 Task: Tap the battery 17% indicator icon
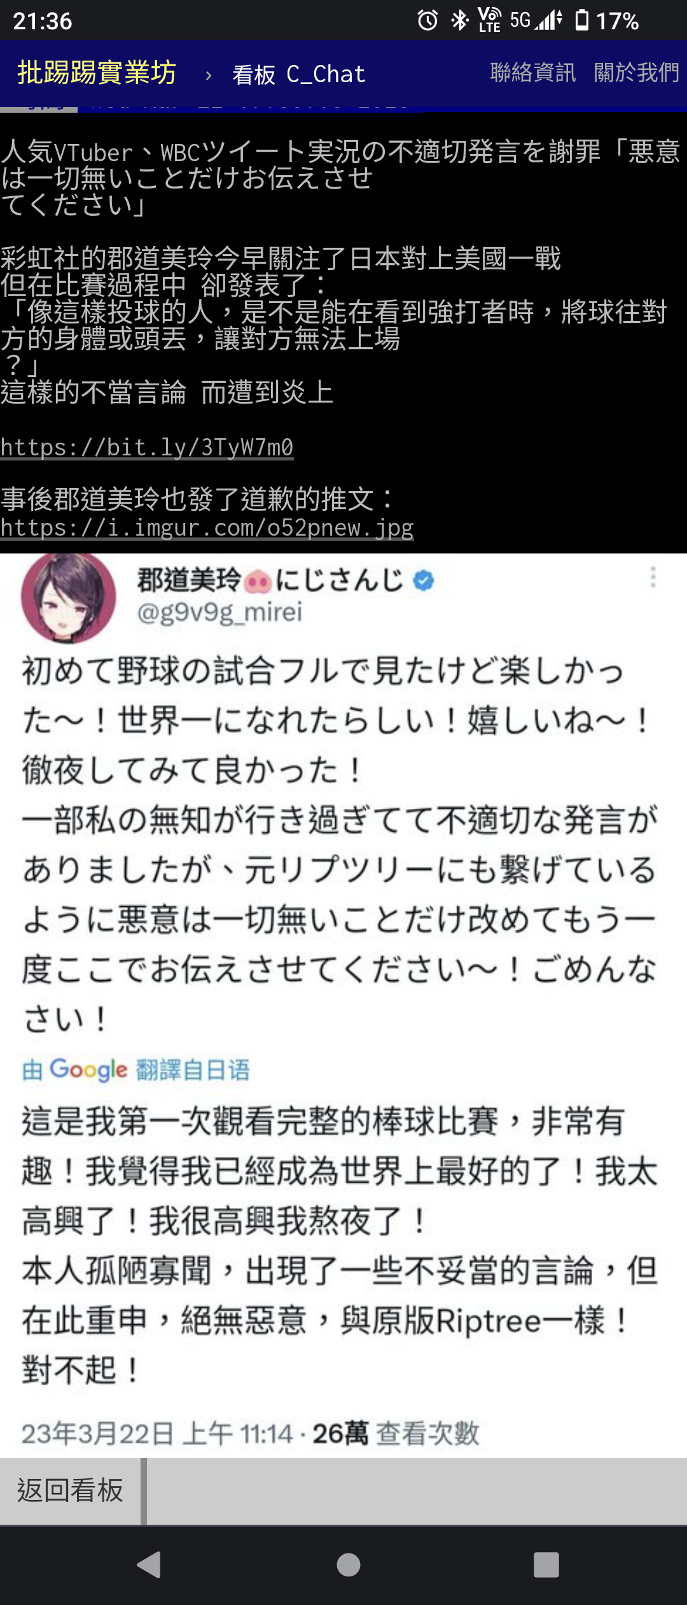[581, 20]
